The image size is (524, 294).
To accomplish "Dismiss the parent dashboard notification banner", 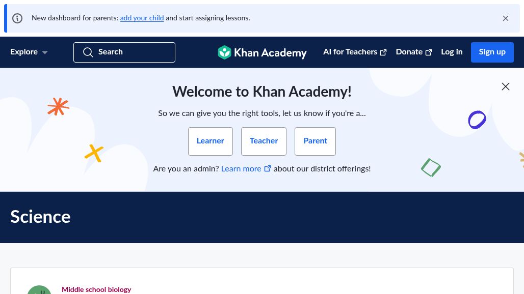I will [505, 18].
